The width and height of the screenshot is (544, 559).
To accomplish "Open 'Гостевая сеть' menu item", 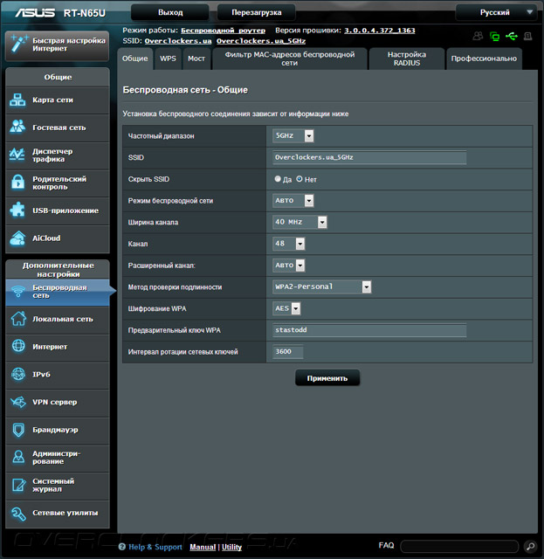I will [58, 128].
